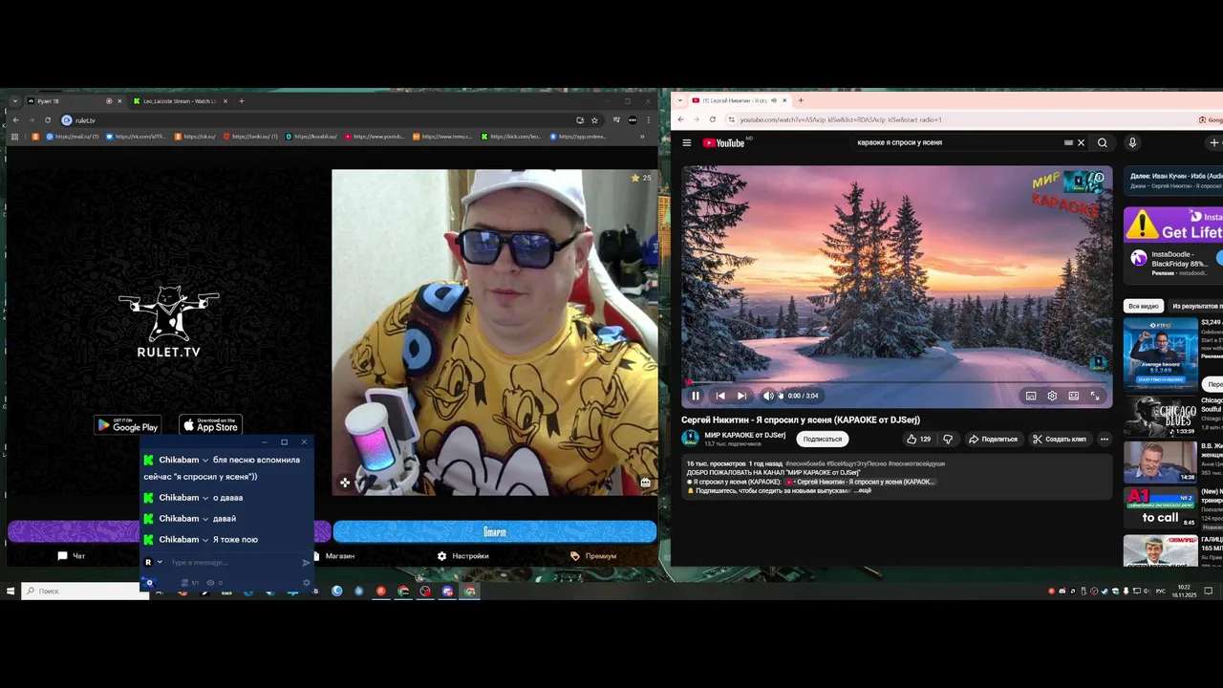Toggle YouTube theater mode
Screen dimensions: 1223x688
click(1074, 396)
